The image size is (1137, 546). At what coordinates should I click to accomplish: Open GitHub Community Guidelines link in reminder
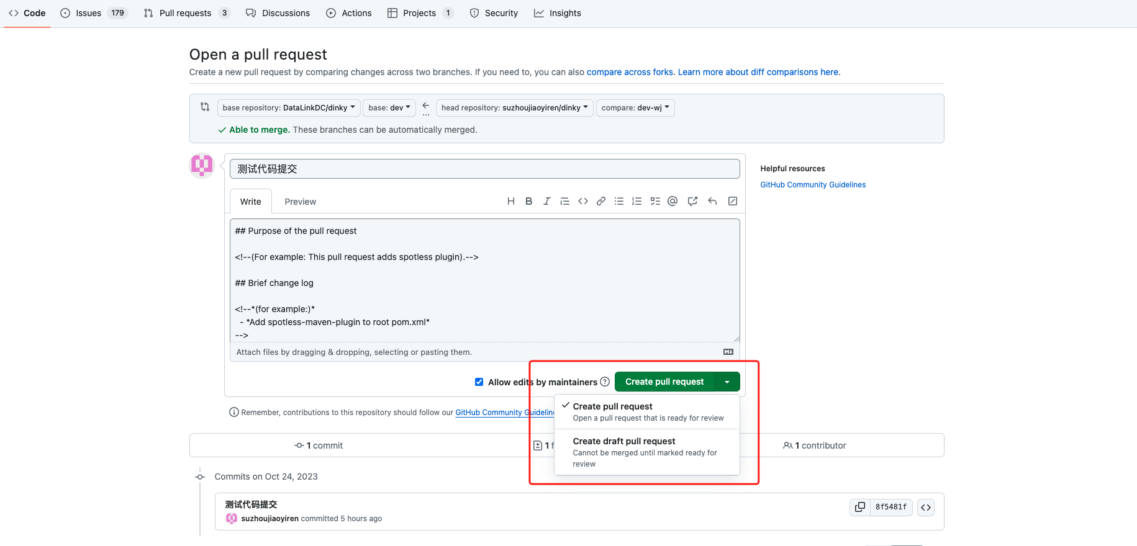pyautogui.click(x=505, y=413)
